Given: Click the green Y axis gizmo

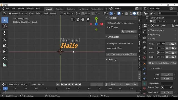Looking at the screenshot, I should tap(96, 19).
